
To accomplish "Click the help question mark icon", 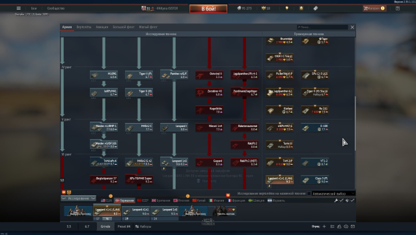I will pyautogui.click(x=397, y=8).
